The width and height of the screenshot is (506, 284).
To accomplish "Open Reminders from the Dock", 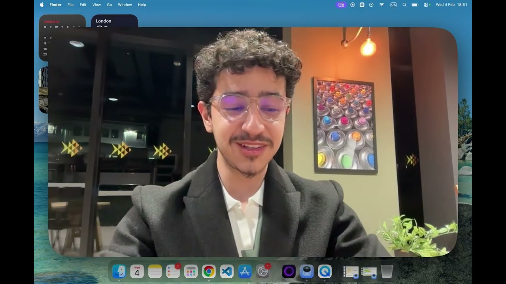I will point(173,271).
